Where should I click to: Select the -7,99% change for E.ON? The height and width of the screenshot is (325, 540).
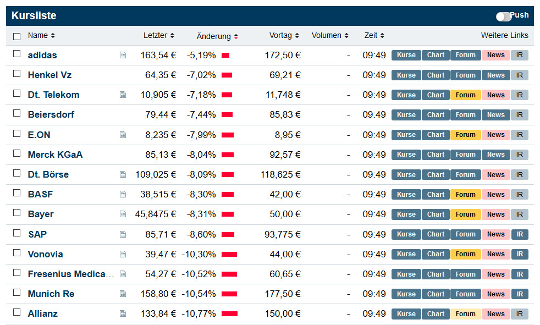pos(201,135)
